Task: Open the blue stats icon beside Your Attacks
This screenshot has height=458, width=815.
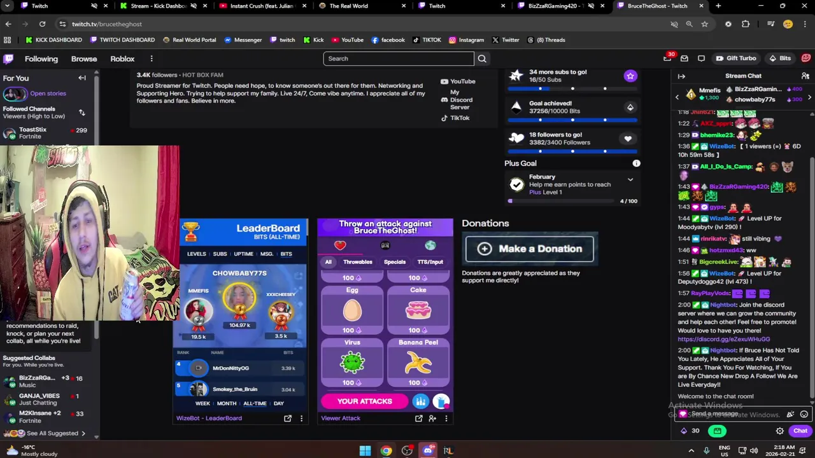Action: tap(420, 401)
